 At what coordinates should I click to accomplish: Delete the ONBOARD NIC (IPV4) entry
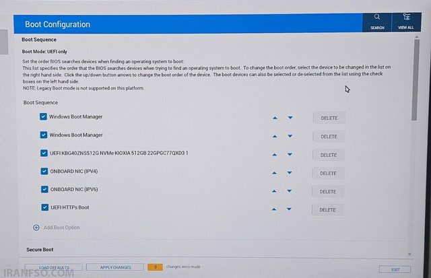click(328, 174)
